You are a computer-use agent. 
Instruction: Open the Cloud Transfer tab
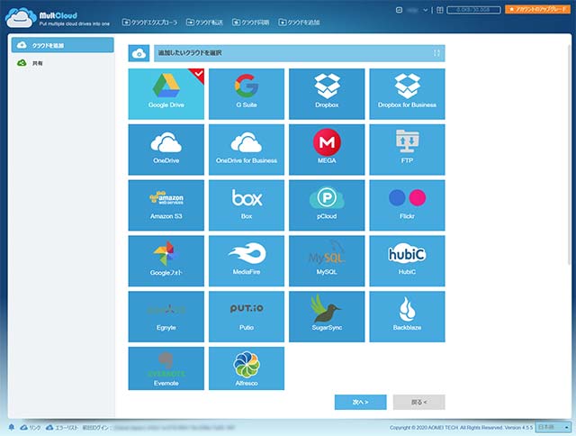click(x=204, y=23)
